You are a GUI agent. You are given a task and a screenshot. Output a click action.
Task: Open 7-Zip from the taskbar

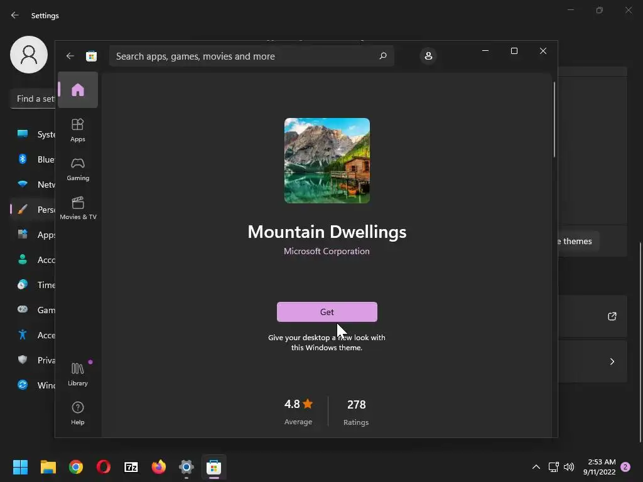click(131, 467)
